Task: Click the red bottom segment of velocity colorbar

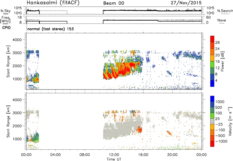Action: [x=212, y=144]
